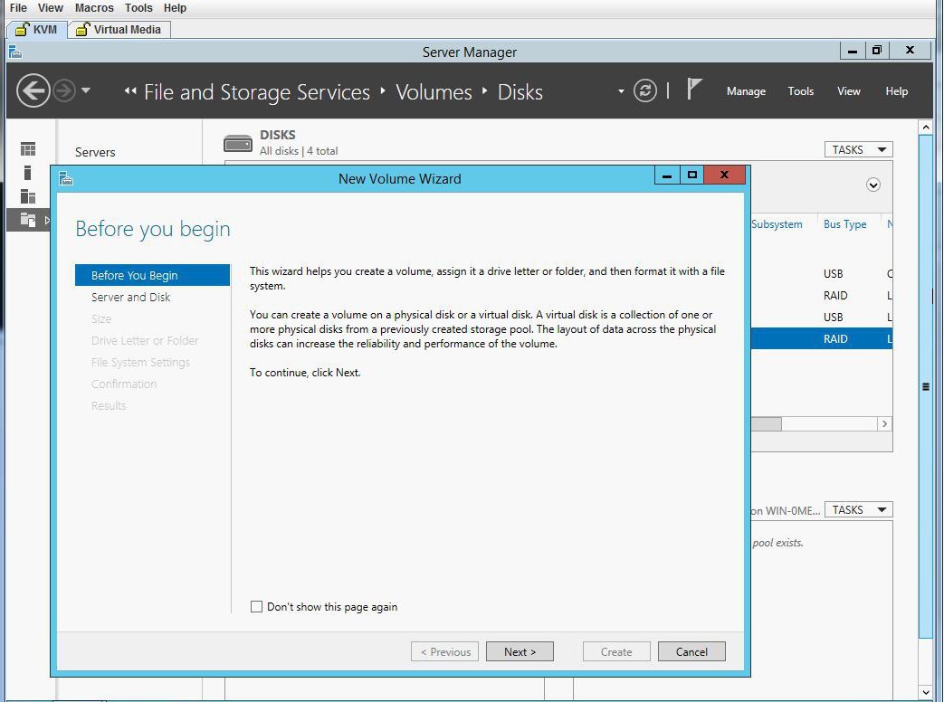The image size is (944, 702).
Task: Collapse the breadcrumb double left arrows
Action: [x=130, y=90]
